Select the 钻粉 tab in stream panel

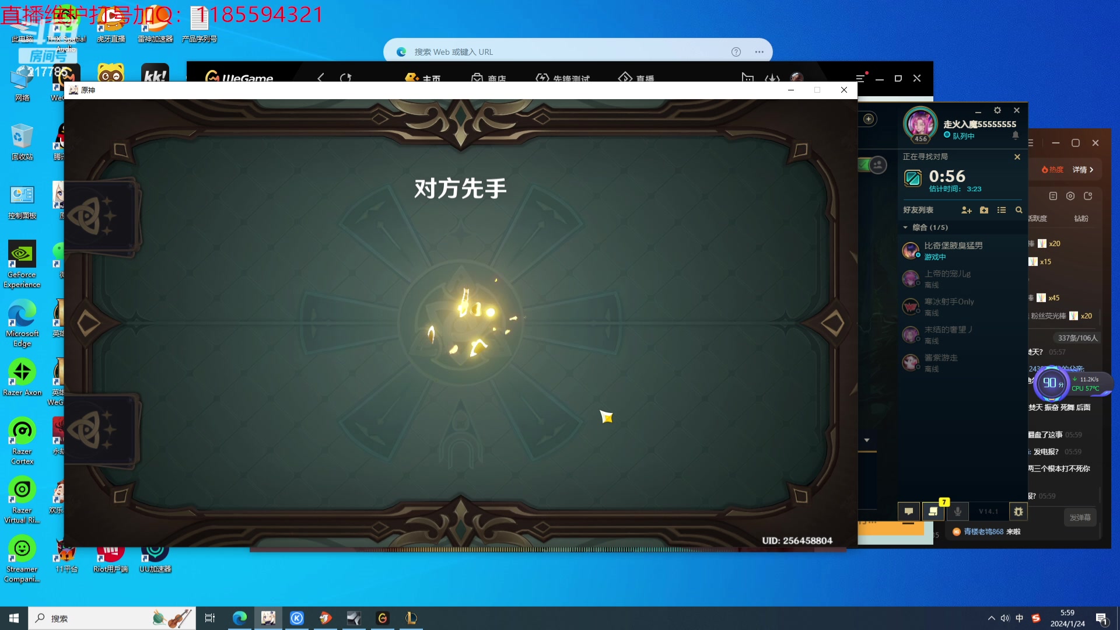(x=1081, y=218)
